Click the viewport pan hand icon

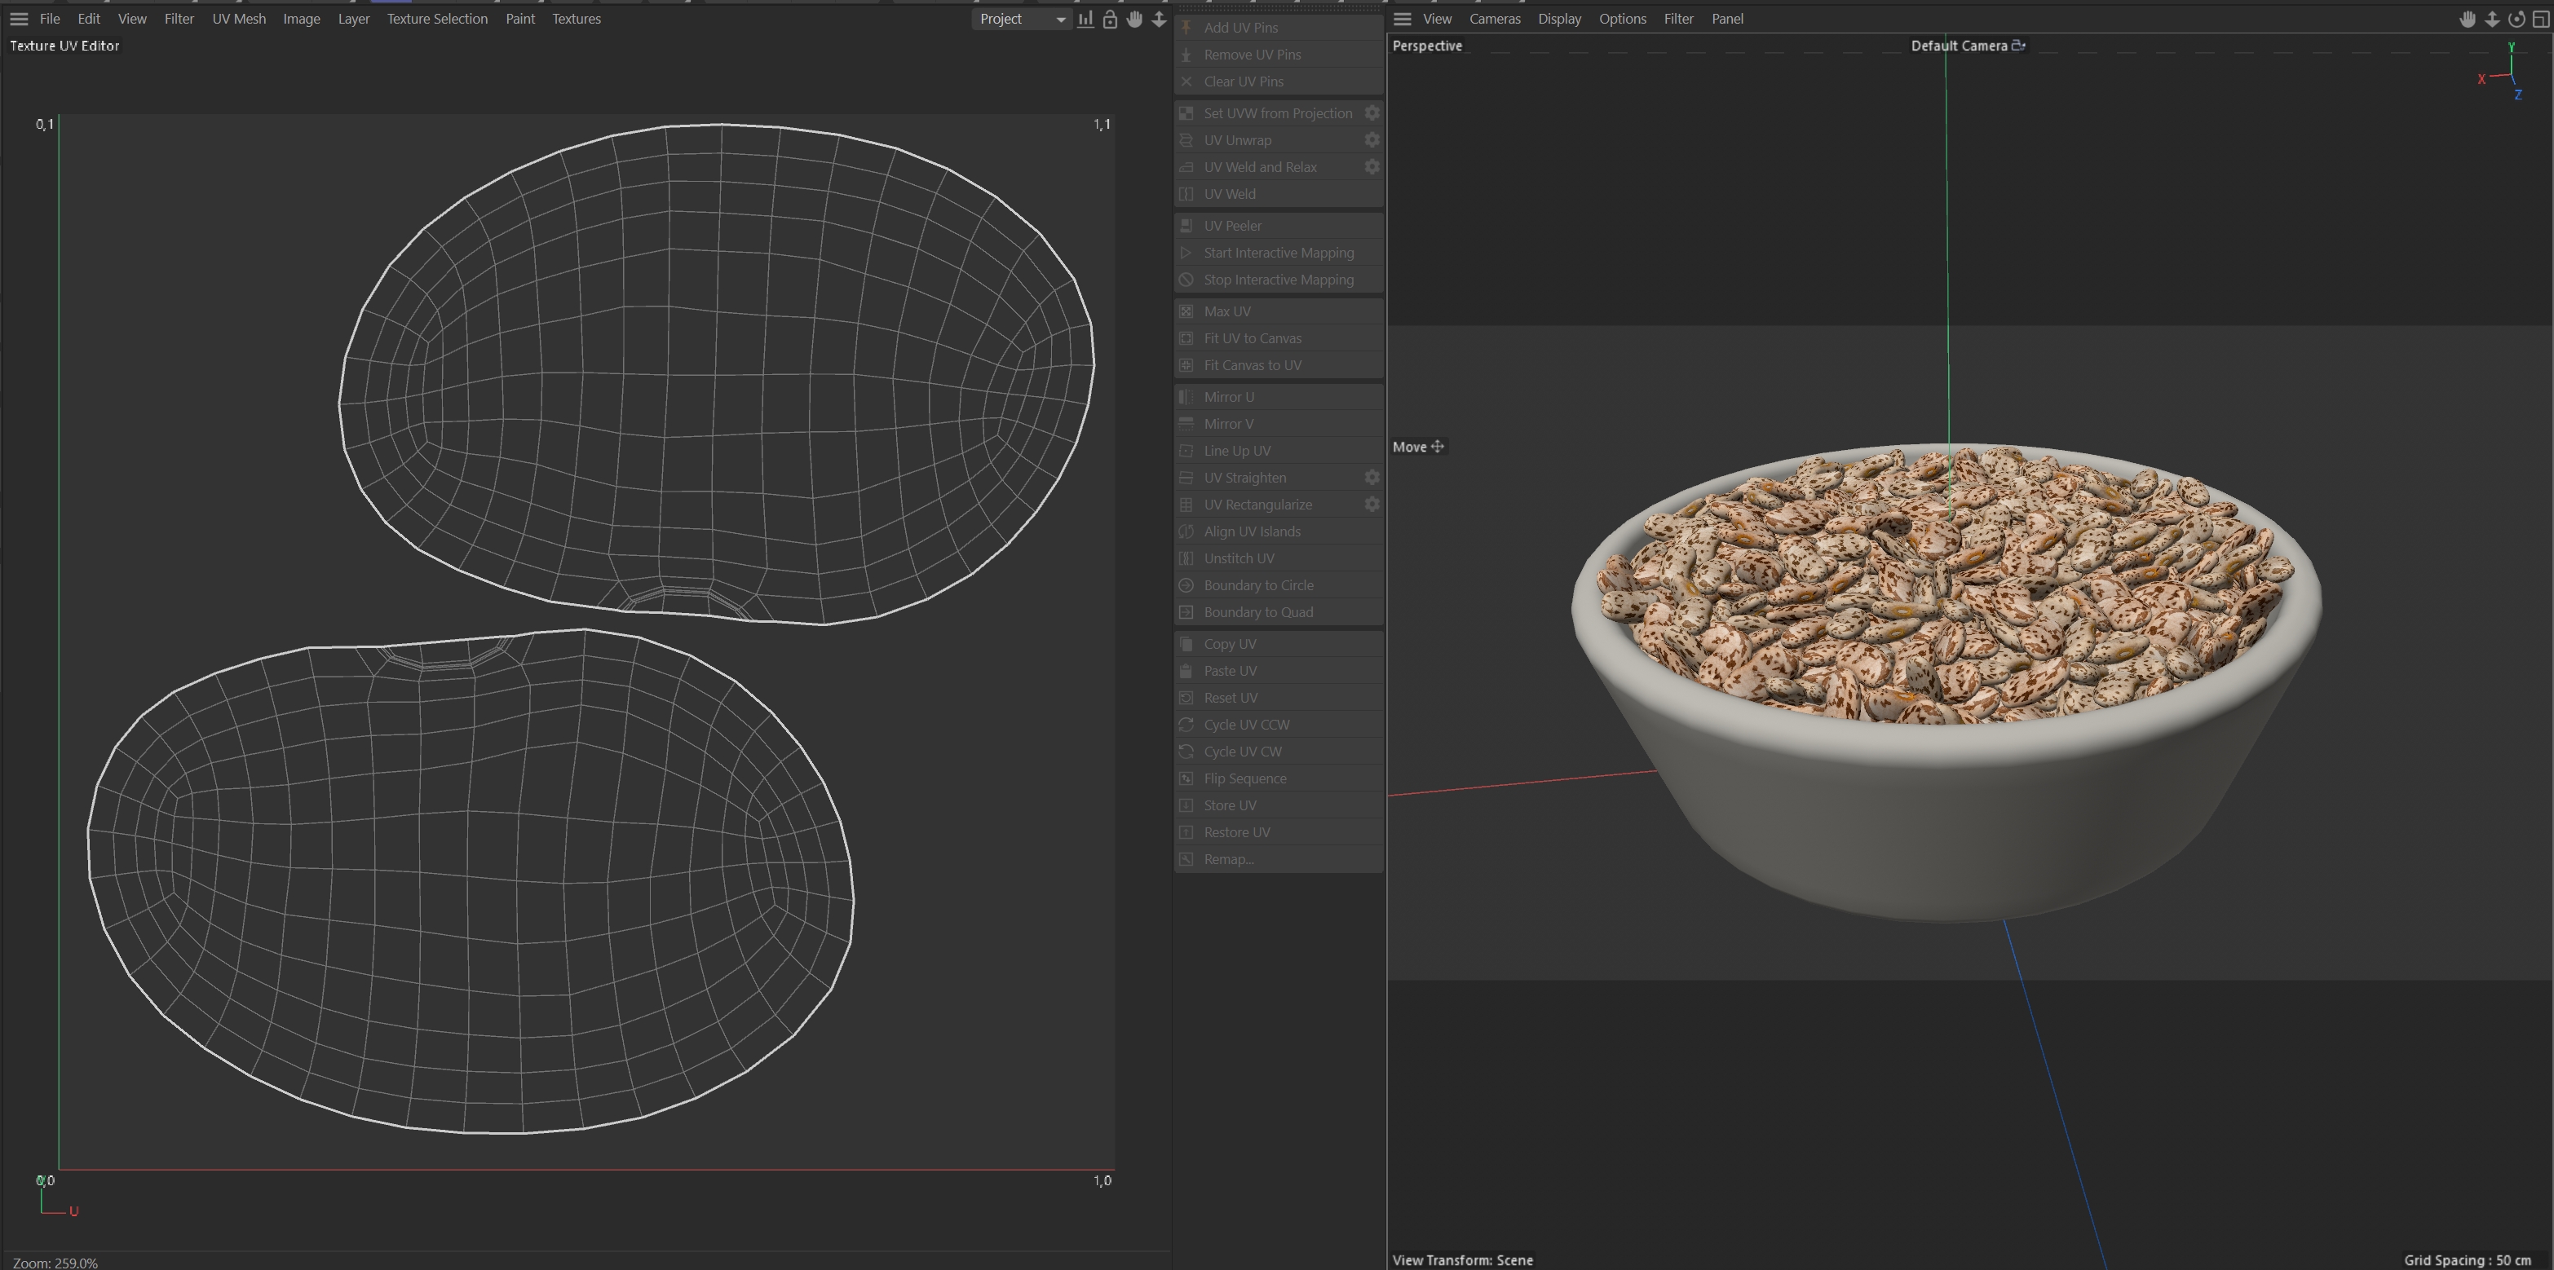pyautogui.click(x=2467, y=19)
